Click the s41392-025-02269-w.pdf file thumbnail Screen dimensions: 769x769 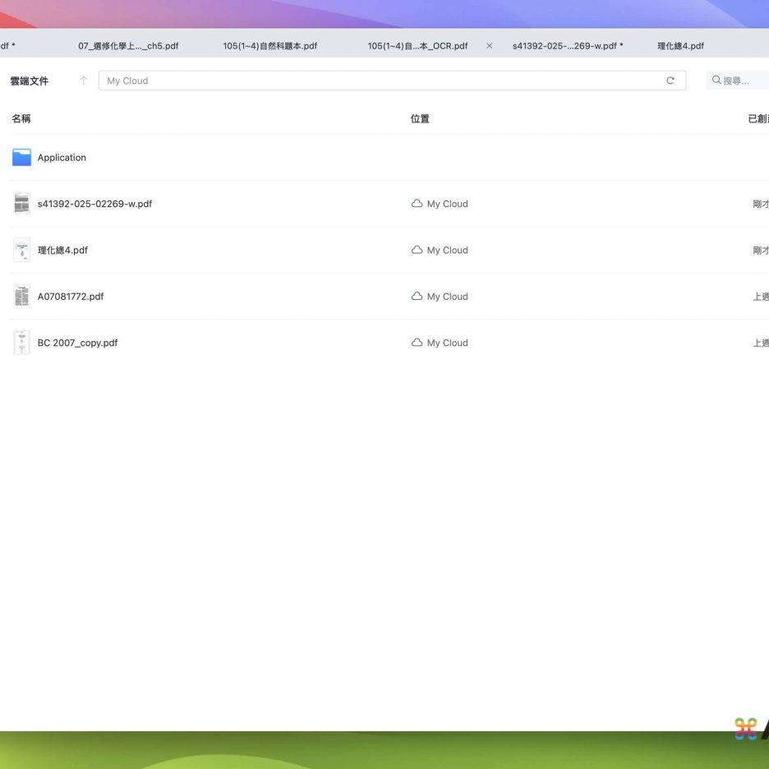coord(21,204)
